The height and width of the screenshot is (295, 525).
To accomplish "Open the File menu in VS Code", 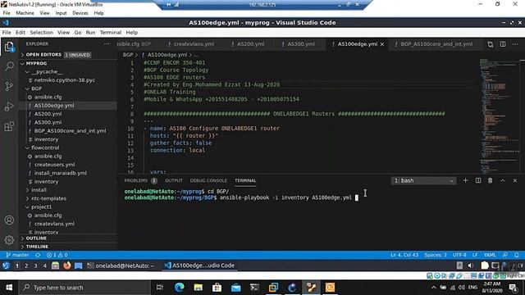I will [x=7, y=33].
